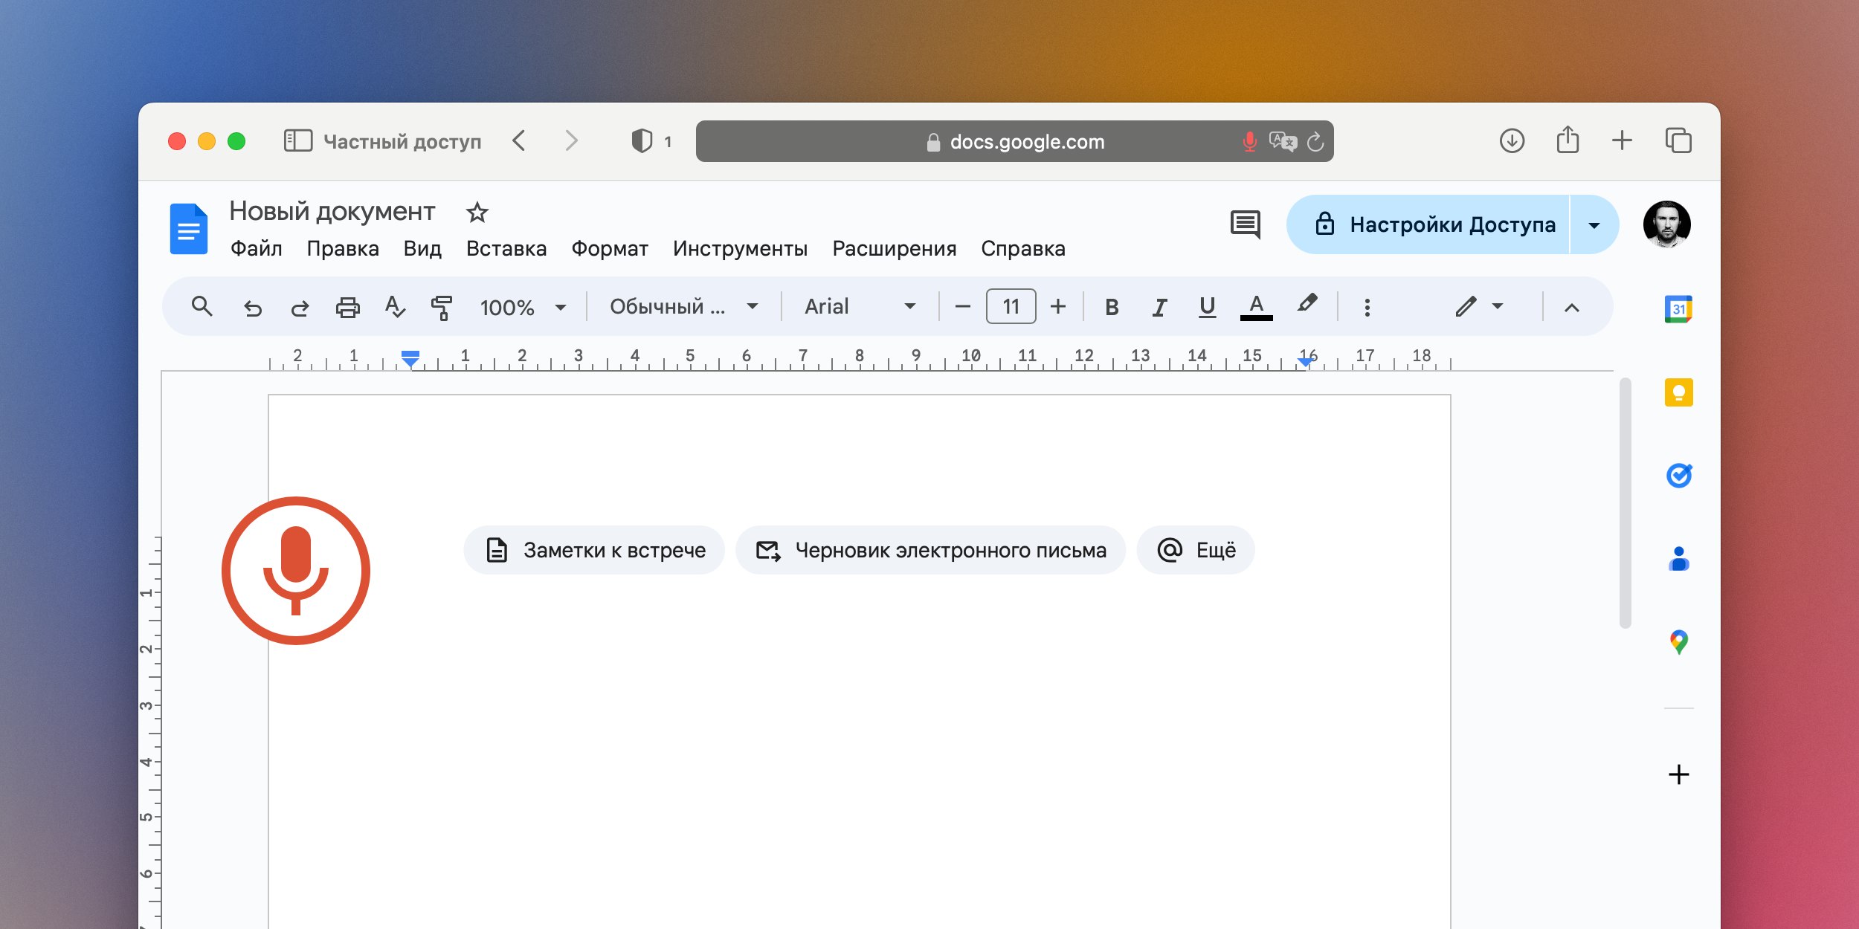Open the Google Docs home icon
Viewport: 1859px width, 929px height.
(189, 229)
